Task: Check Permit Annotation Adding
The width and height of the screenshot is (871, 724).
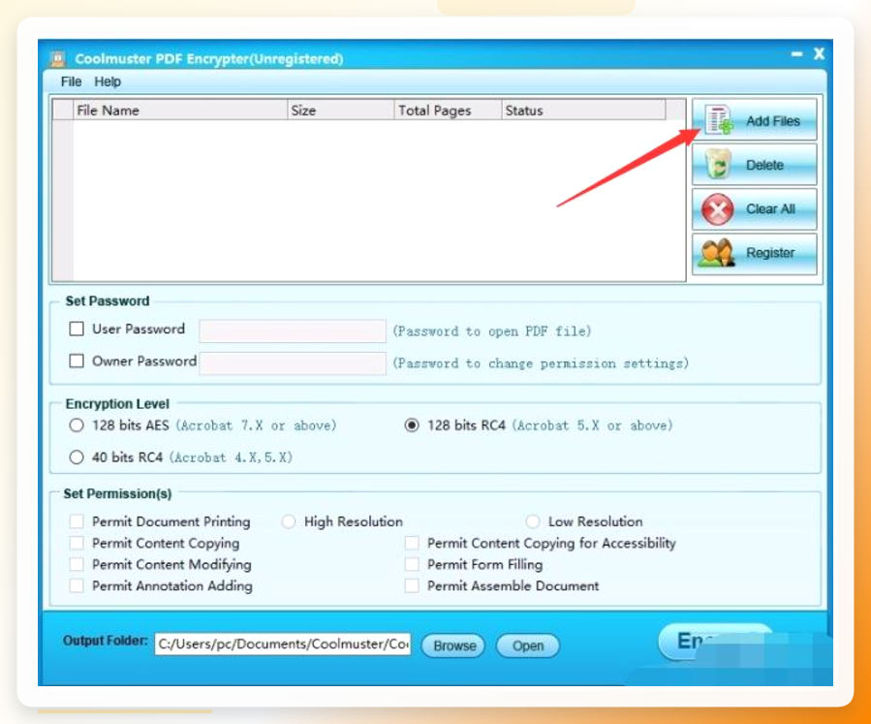Action: coord(77,585)
